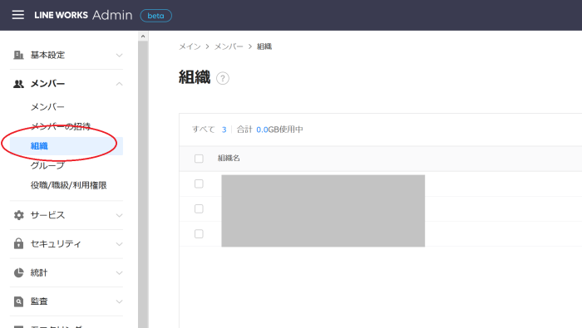Click the サービス menu label
This screenshot has width=582, height=328.
[47, 215]
